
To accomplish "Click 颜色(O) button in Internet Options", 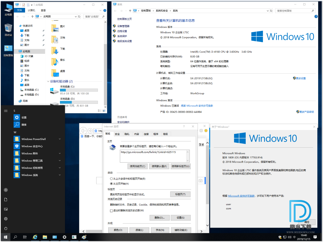I will [x=118, y=230].
